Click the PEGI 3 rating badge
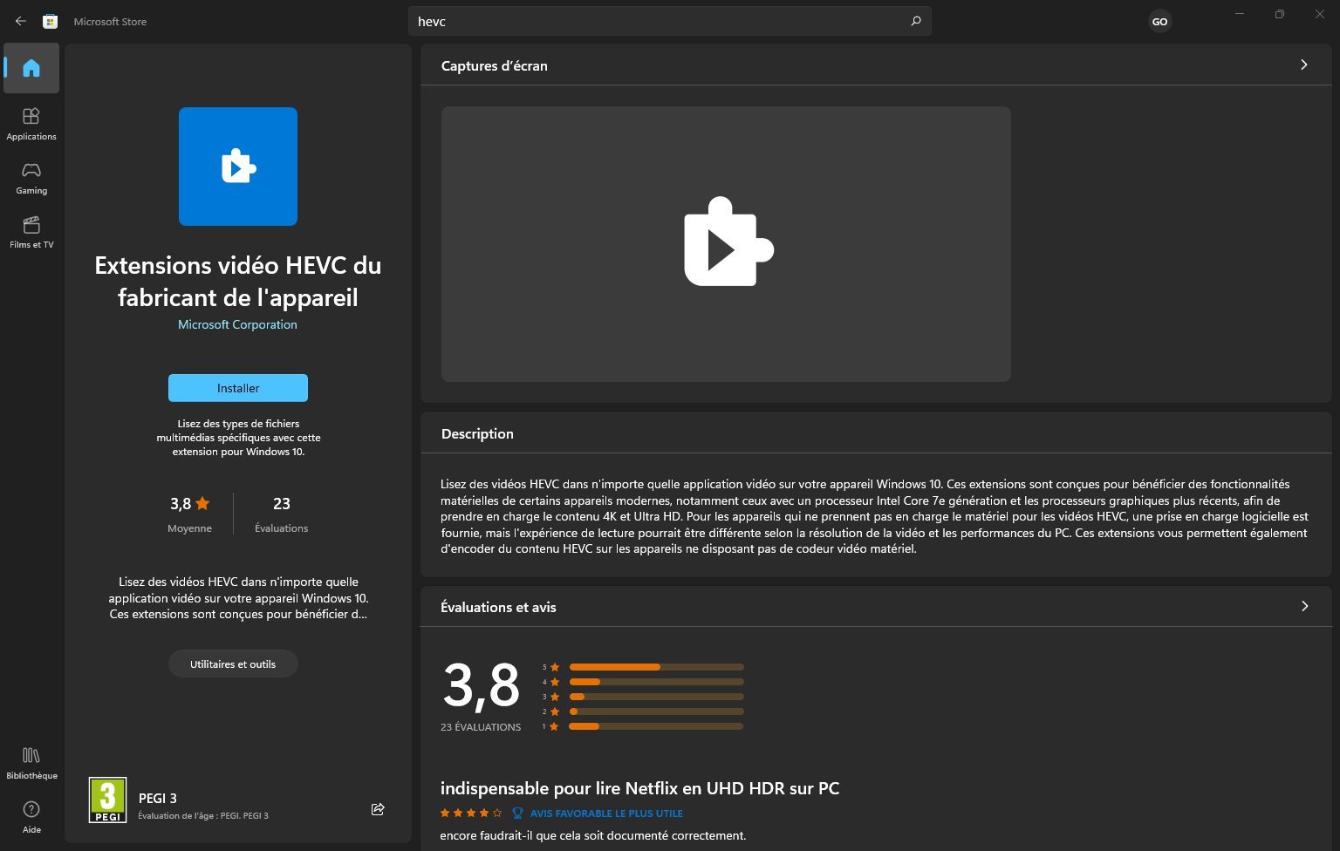Viewport: 1340px width, 851px height. pyautogui.click(x=107, y=800)
